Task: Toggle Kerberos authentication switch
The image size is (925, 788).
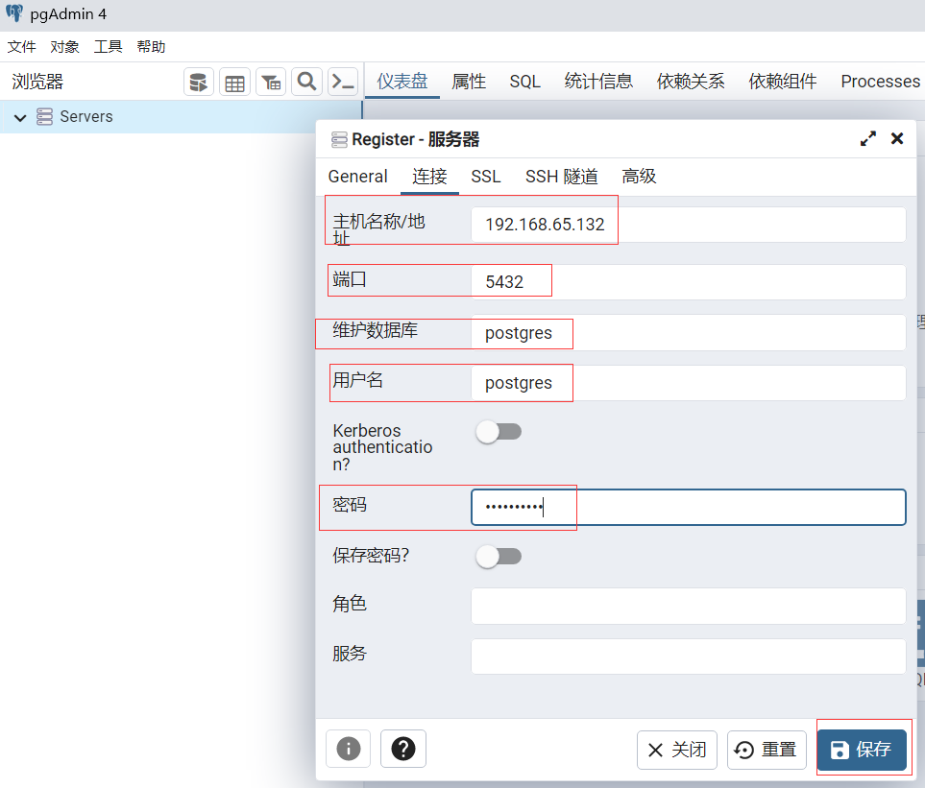Action: click(x=499, y=432)
